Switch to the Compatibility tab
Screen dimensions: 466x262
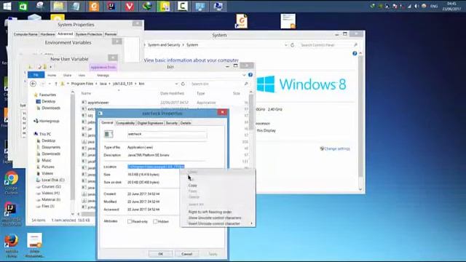(x=125, y=123)
